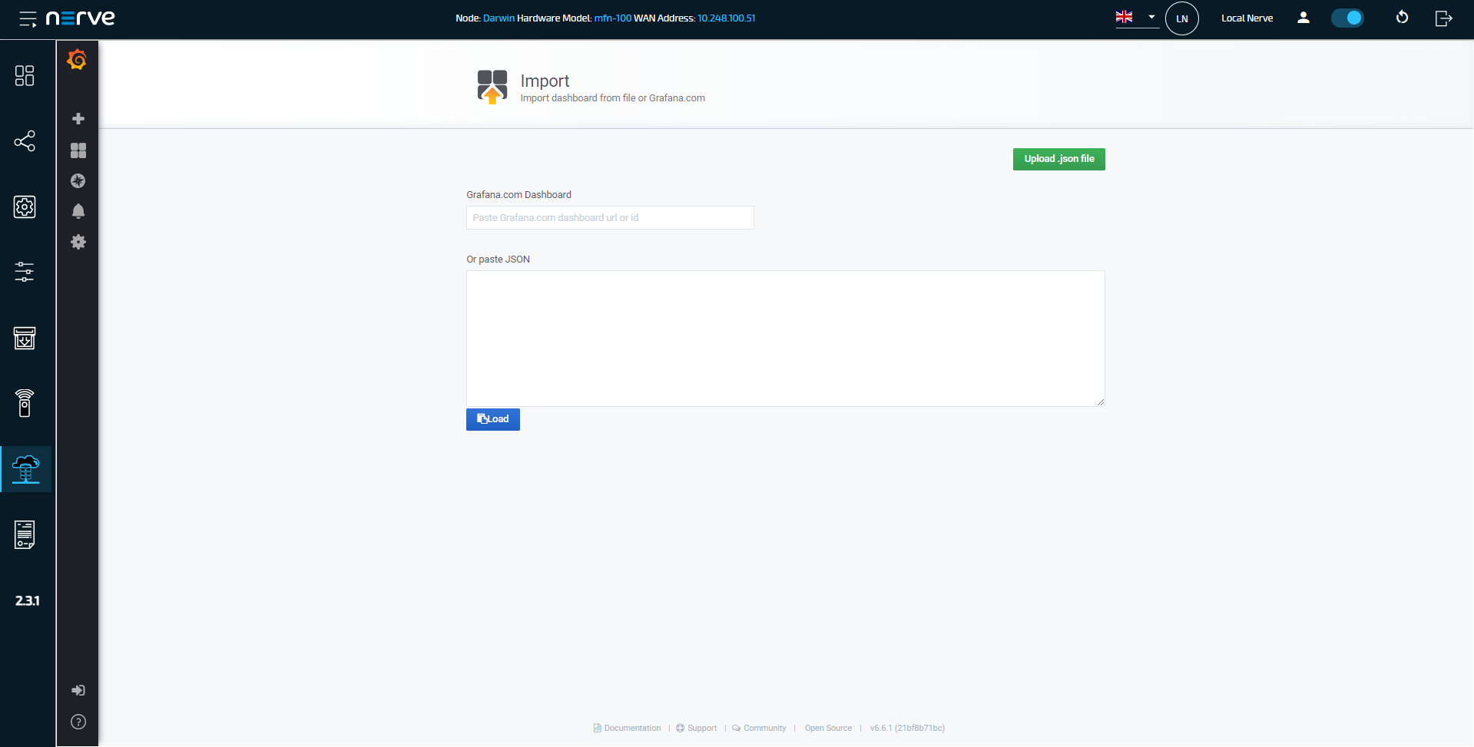This screenshot has width=1474, height=747.
Task: Click the Create (plus) icon in Grafana sidebar
Action: [x=78, y=119]
